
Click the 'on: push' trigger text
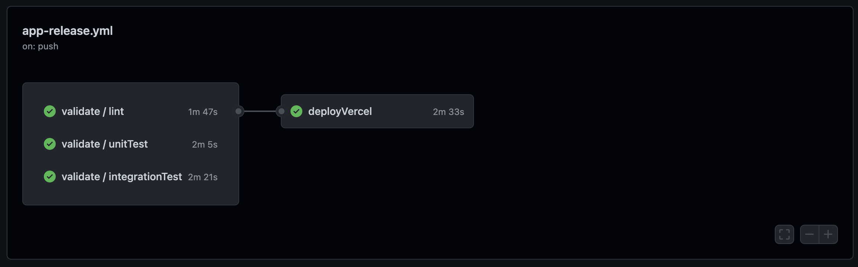click(x=40, y=46)
